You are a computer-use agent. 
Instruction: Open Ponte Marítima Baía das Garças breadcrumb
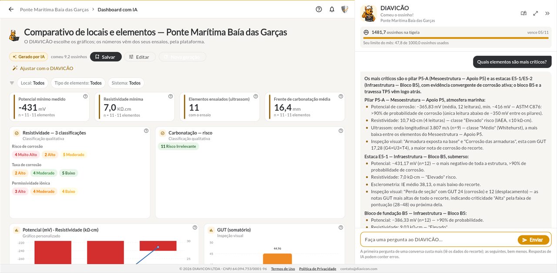point(54,9)
